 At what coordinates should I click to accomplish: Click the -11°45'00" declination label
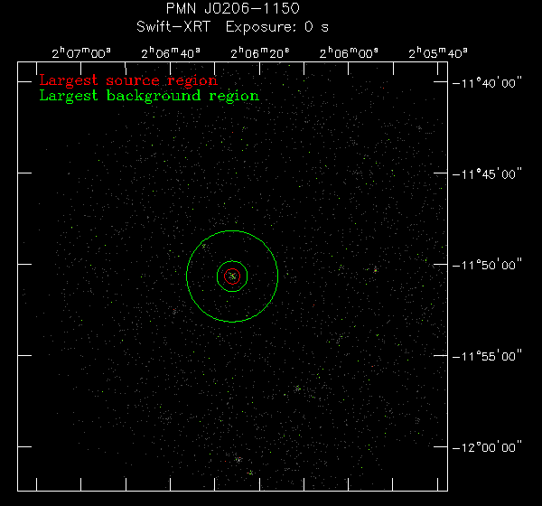pos(486,174)
